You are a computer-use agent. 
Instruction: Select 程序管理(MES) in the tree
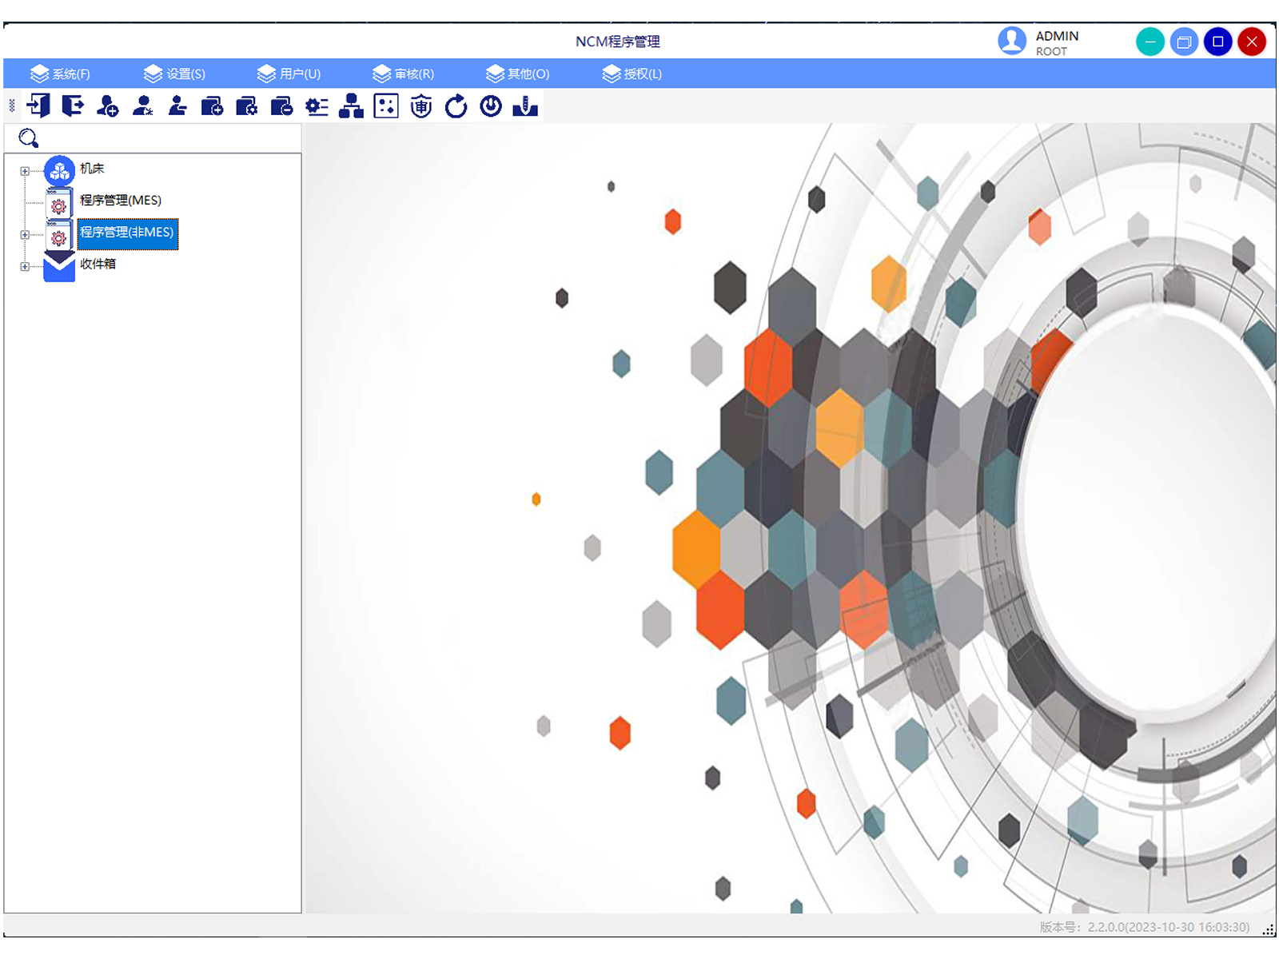[x=121, y=201]
